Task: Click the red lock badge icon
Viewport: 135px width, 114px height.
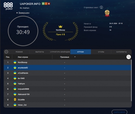Action: pyautogui.click(x=49, y=4)
